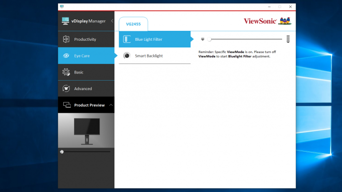Viewport: 342px width, 192px height.
Task: Collapse the Product Preview panel
Action: pyautogui.click(x=111, y=105)
